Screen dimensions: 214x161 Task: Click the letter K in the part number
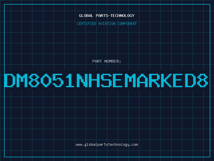(167, 80)
